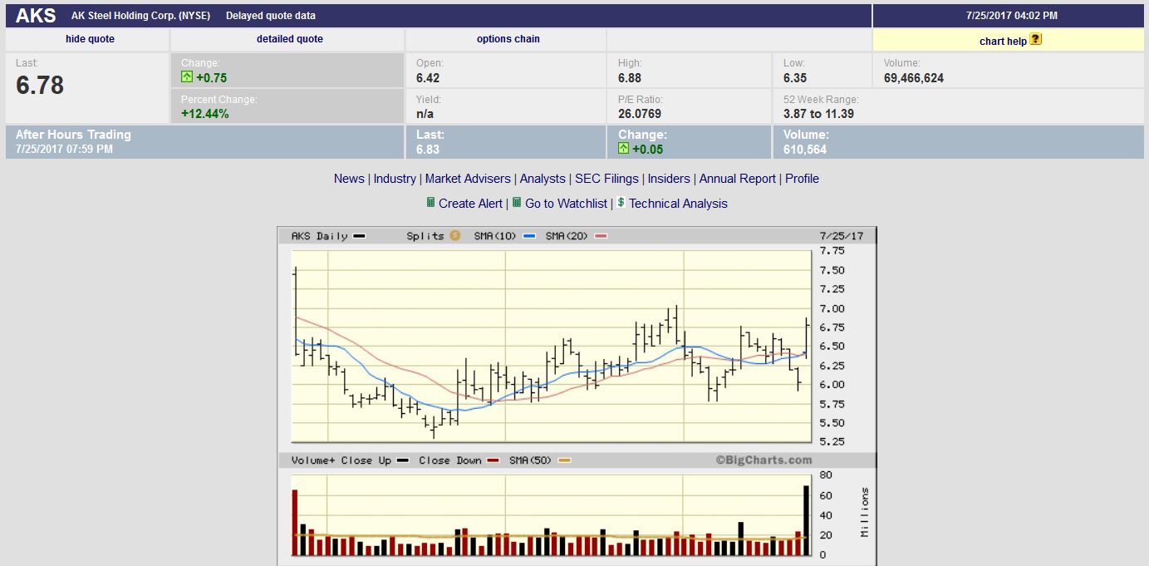The height and width of the screenshot is (566, 1149).
Task: Click the red Close Down legend swatch
Action: (x=493, y=460)
